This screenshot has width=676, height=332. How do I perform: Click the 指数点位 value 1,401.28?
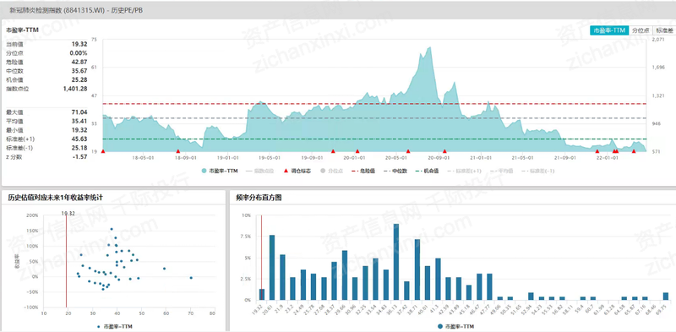click(x=75, y=89)
